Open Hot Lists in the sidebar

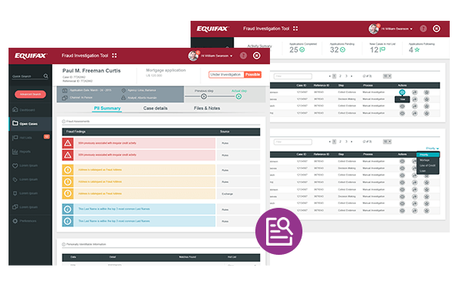22,138
